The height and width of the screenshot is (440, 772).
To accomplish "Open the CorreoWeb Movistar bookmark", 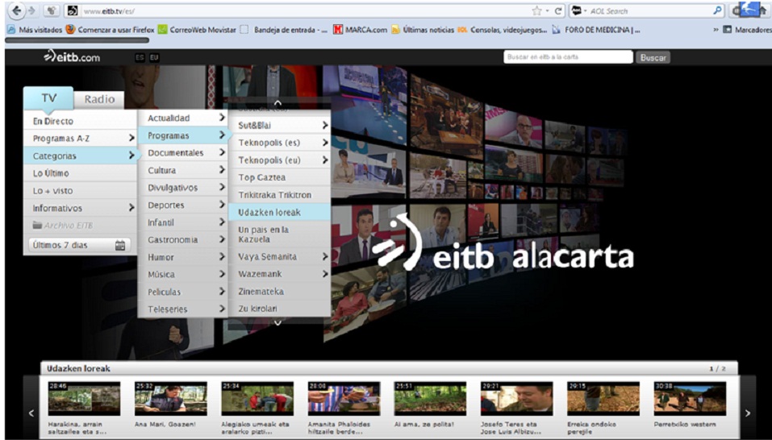I will tap(197, 30).
